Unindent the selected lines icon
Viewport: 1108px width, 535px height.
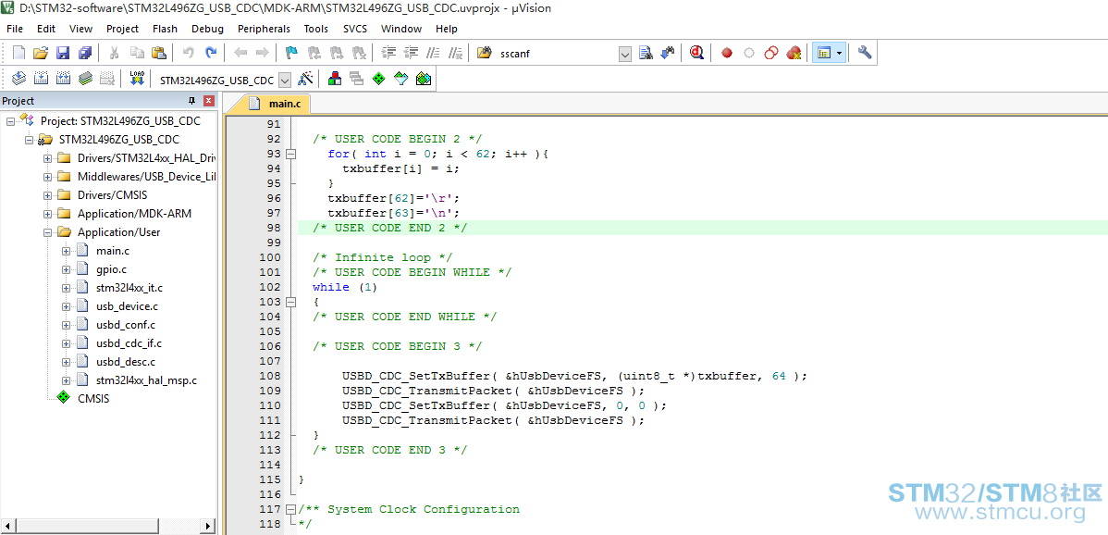click(x=412, y=53)
